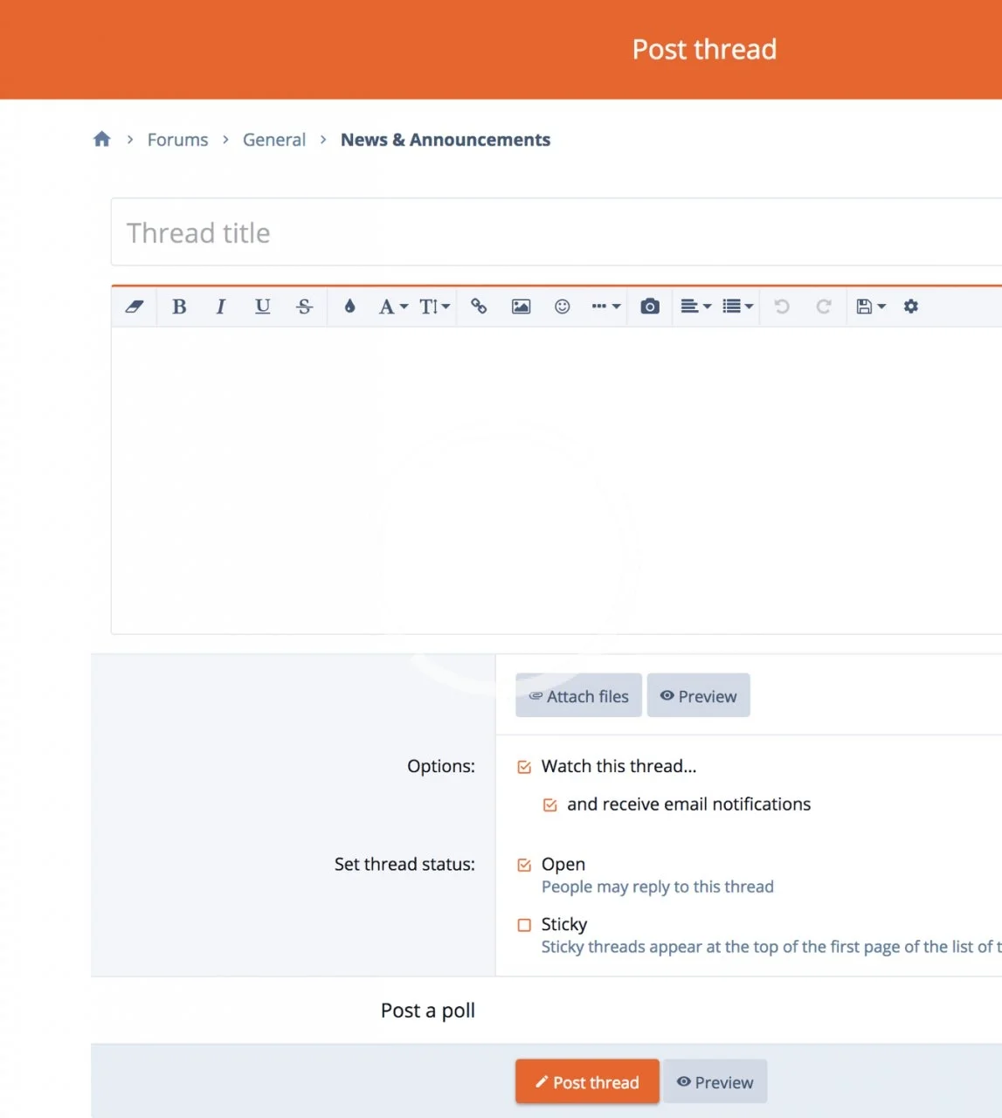Apply italic formatting
1002x1118 pixels.
pos(220,307)
